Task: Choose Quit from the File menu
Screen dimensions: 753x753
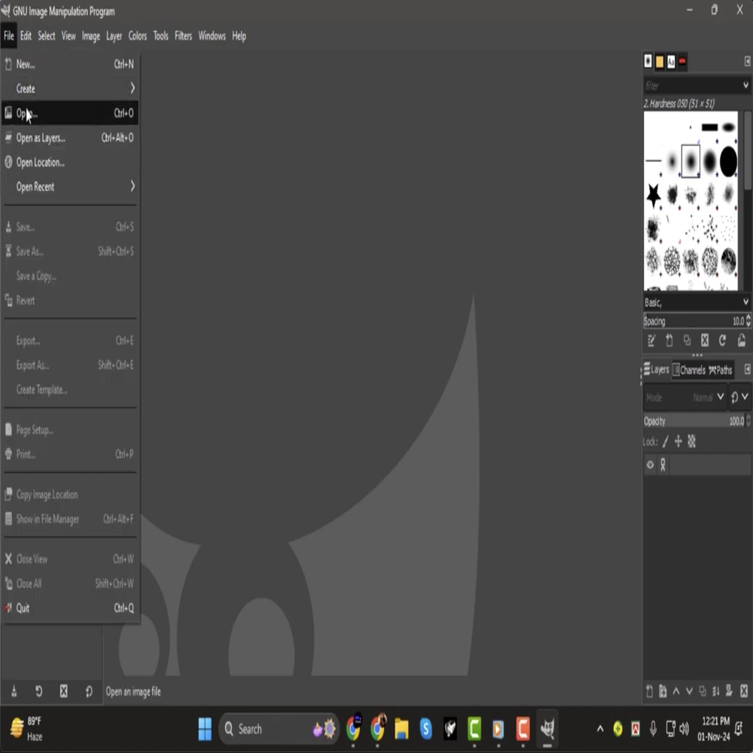Action: (23, 608)
